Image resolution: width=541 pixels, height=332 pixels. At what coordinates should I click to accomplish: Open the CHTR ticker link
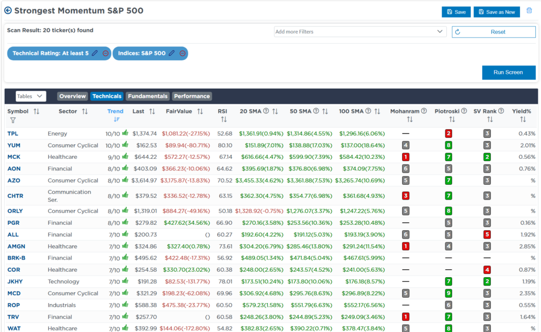(x=15, y=196)
